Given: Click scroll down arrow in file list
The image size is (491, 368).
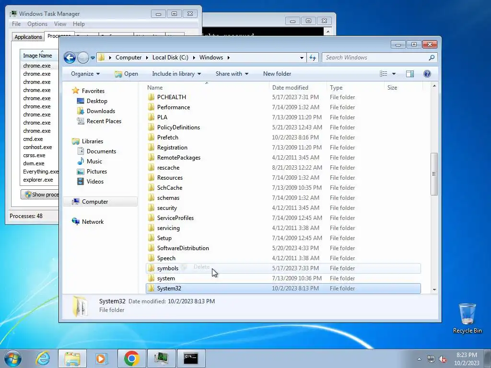Looking at the screenshot, I should pos(434,290).
